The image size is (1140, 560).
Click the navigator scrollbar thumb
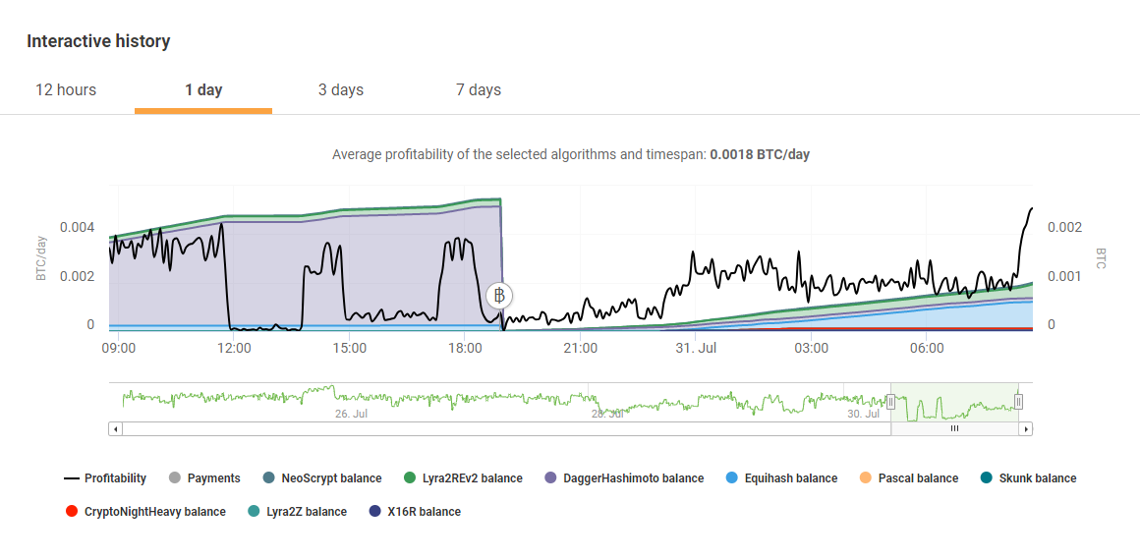[x=953, y=429]
